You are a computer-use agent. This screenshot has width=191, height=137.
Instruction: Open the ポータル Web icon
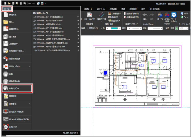click(160, 15)
